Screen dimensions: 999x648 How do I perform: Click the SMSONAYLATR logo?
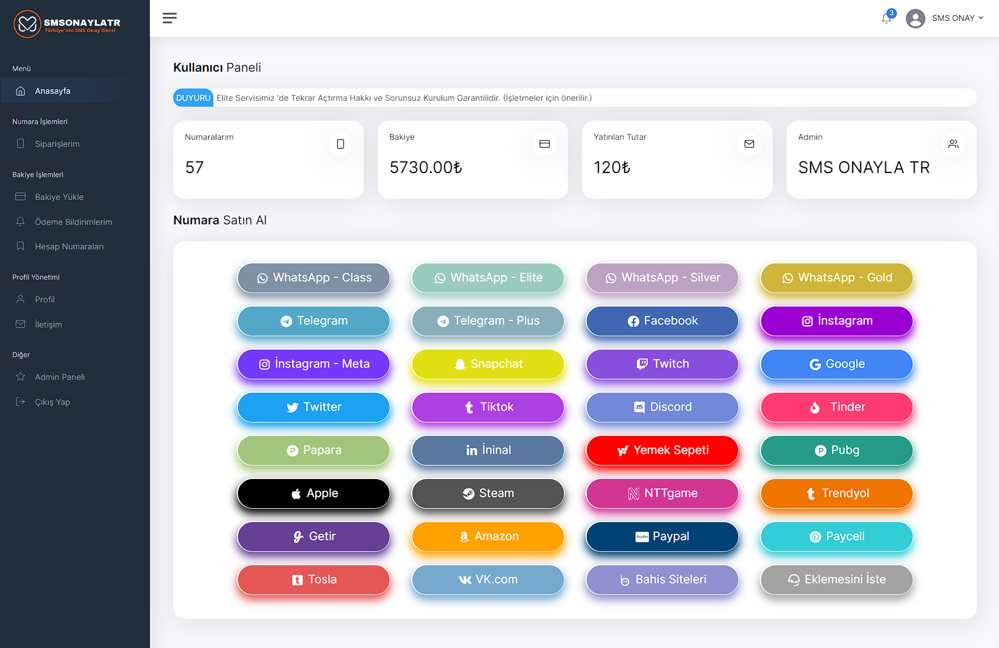point(67,24)
